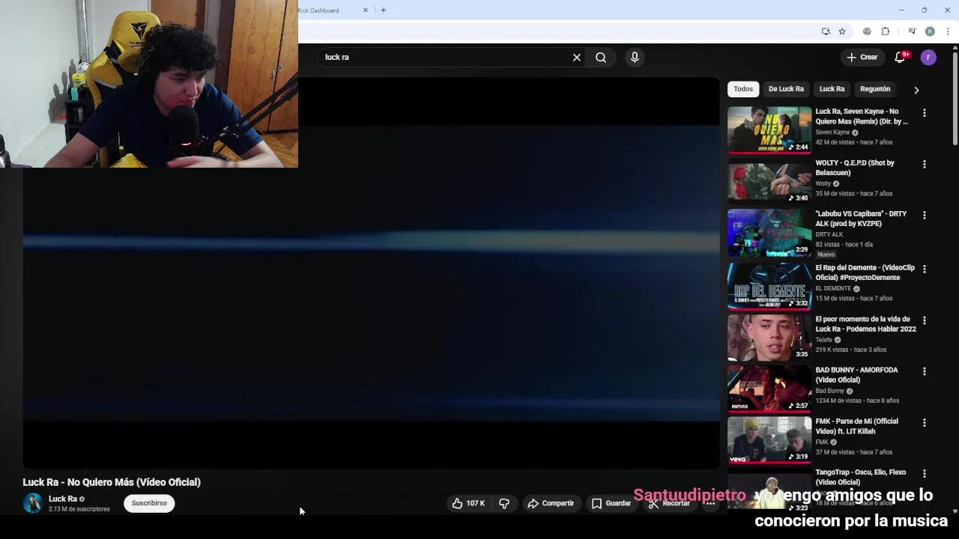The image size is (959, 539).
Task: Click channel name 'DRTY ALK'
Action: 829,234
